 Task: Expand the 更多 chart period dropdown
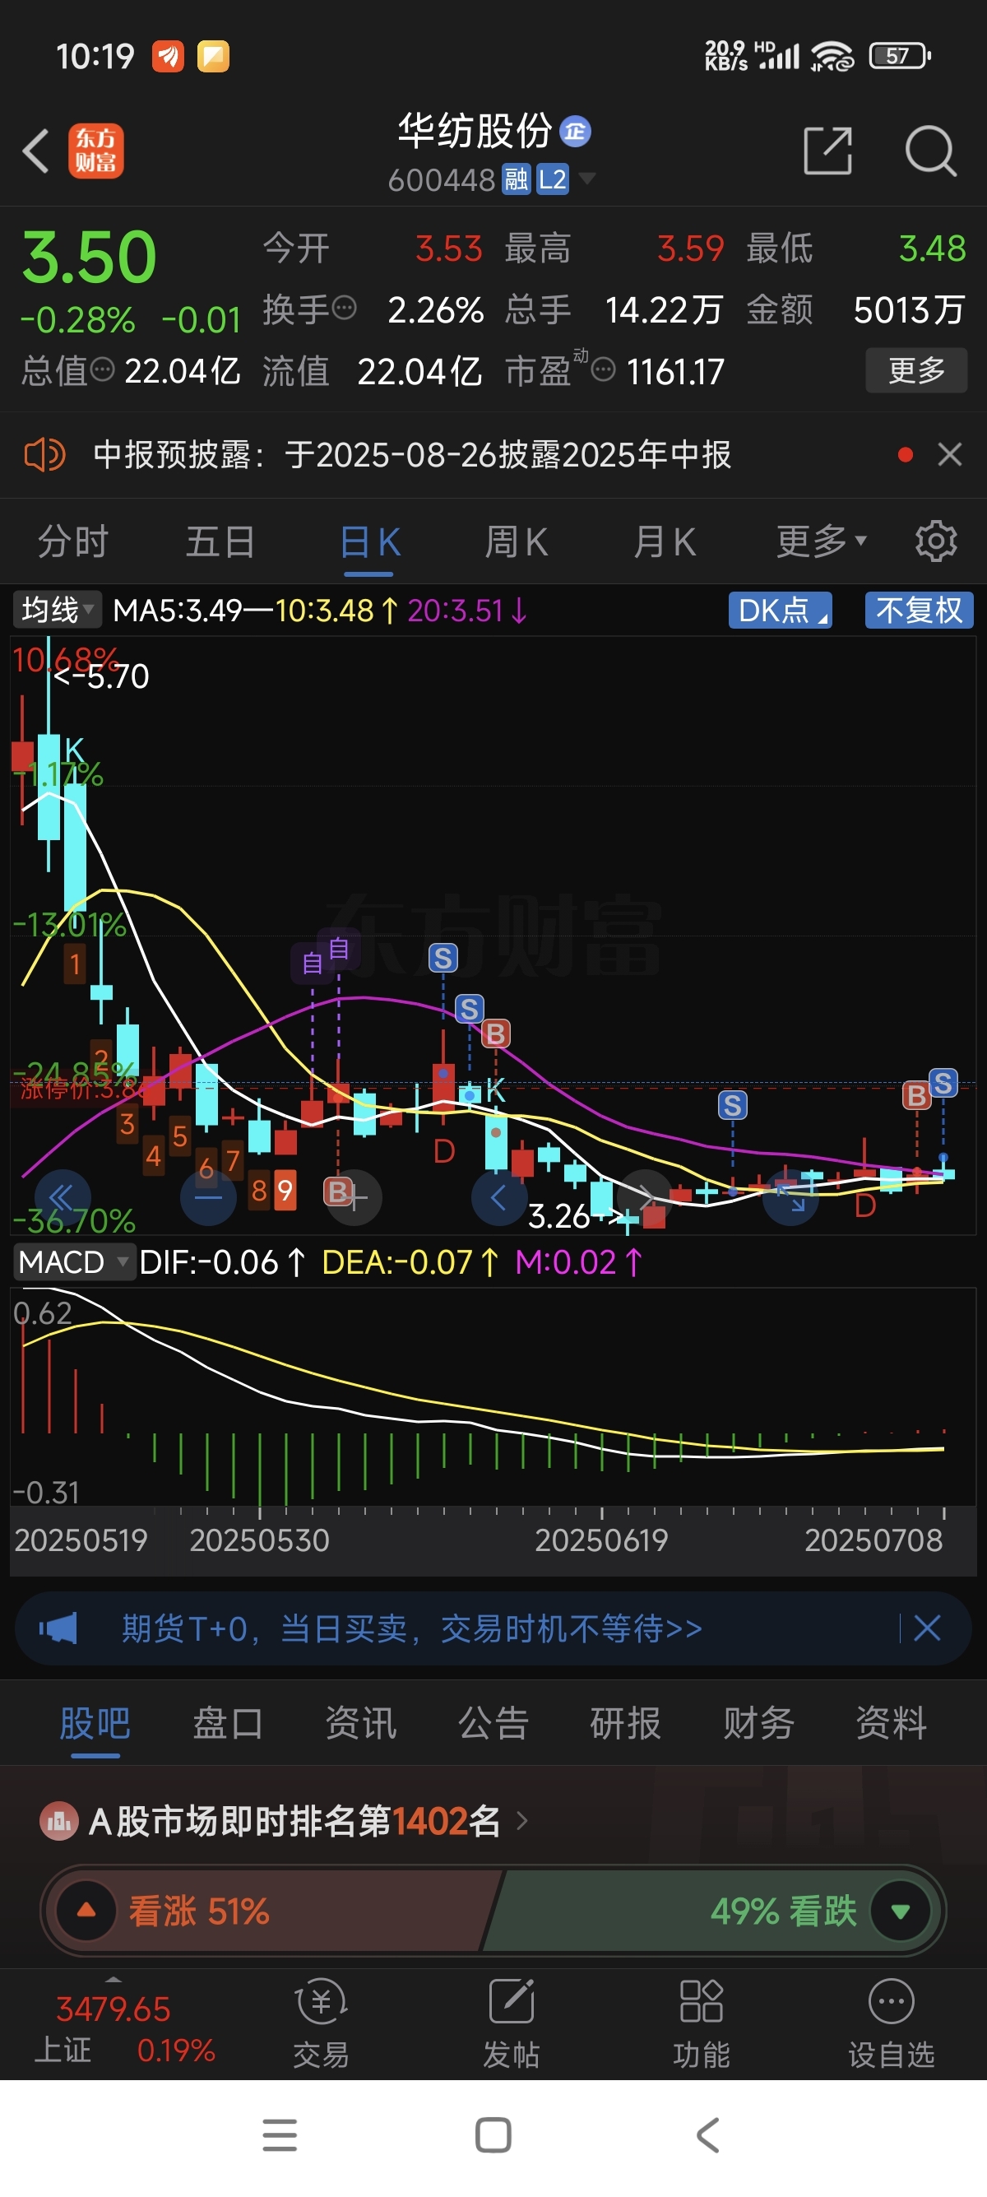pyautogui.click(x=821, y=541)
